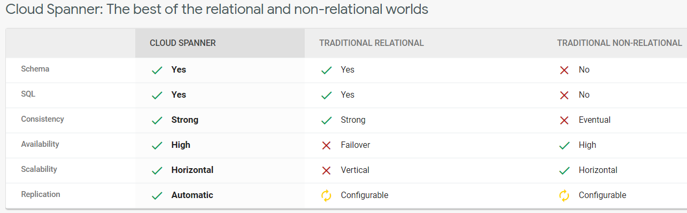Click red X next to Eventual consistency

(564, 120)
